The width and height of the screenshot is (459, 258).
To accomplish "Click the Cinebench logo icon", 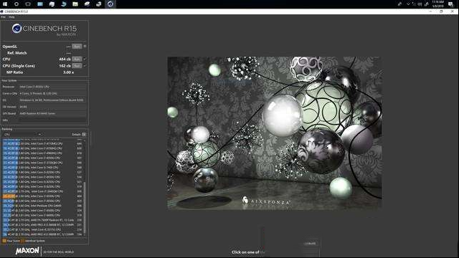I will tap(16, 29).
